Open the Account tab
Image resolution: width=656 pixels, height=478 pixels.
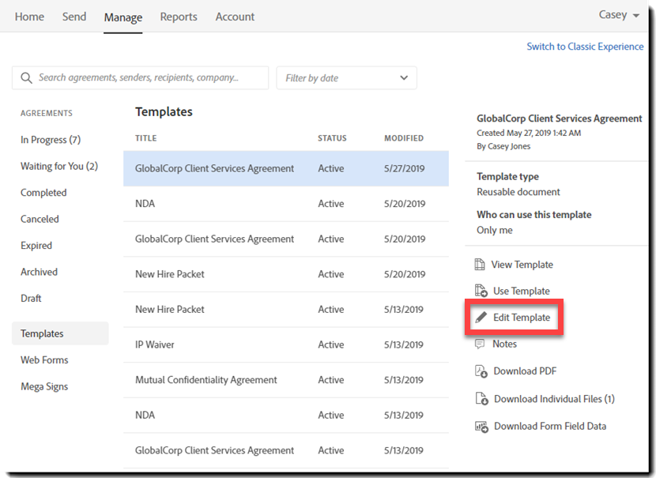tap(235, 17)
